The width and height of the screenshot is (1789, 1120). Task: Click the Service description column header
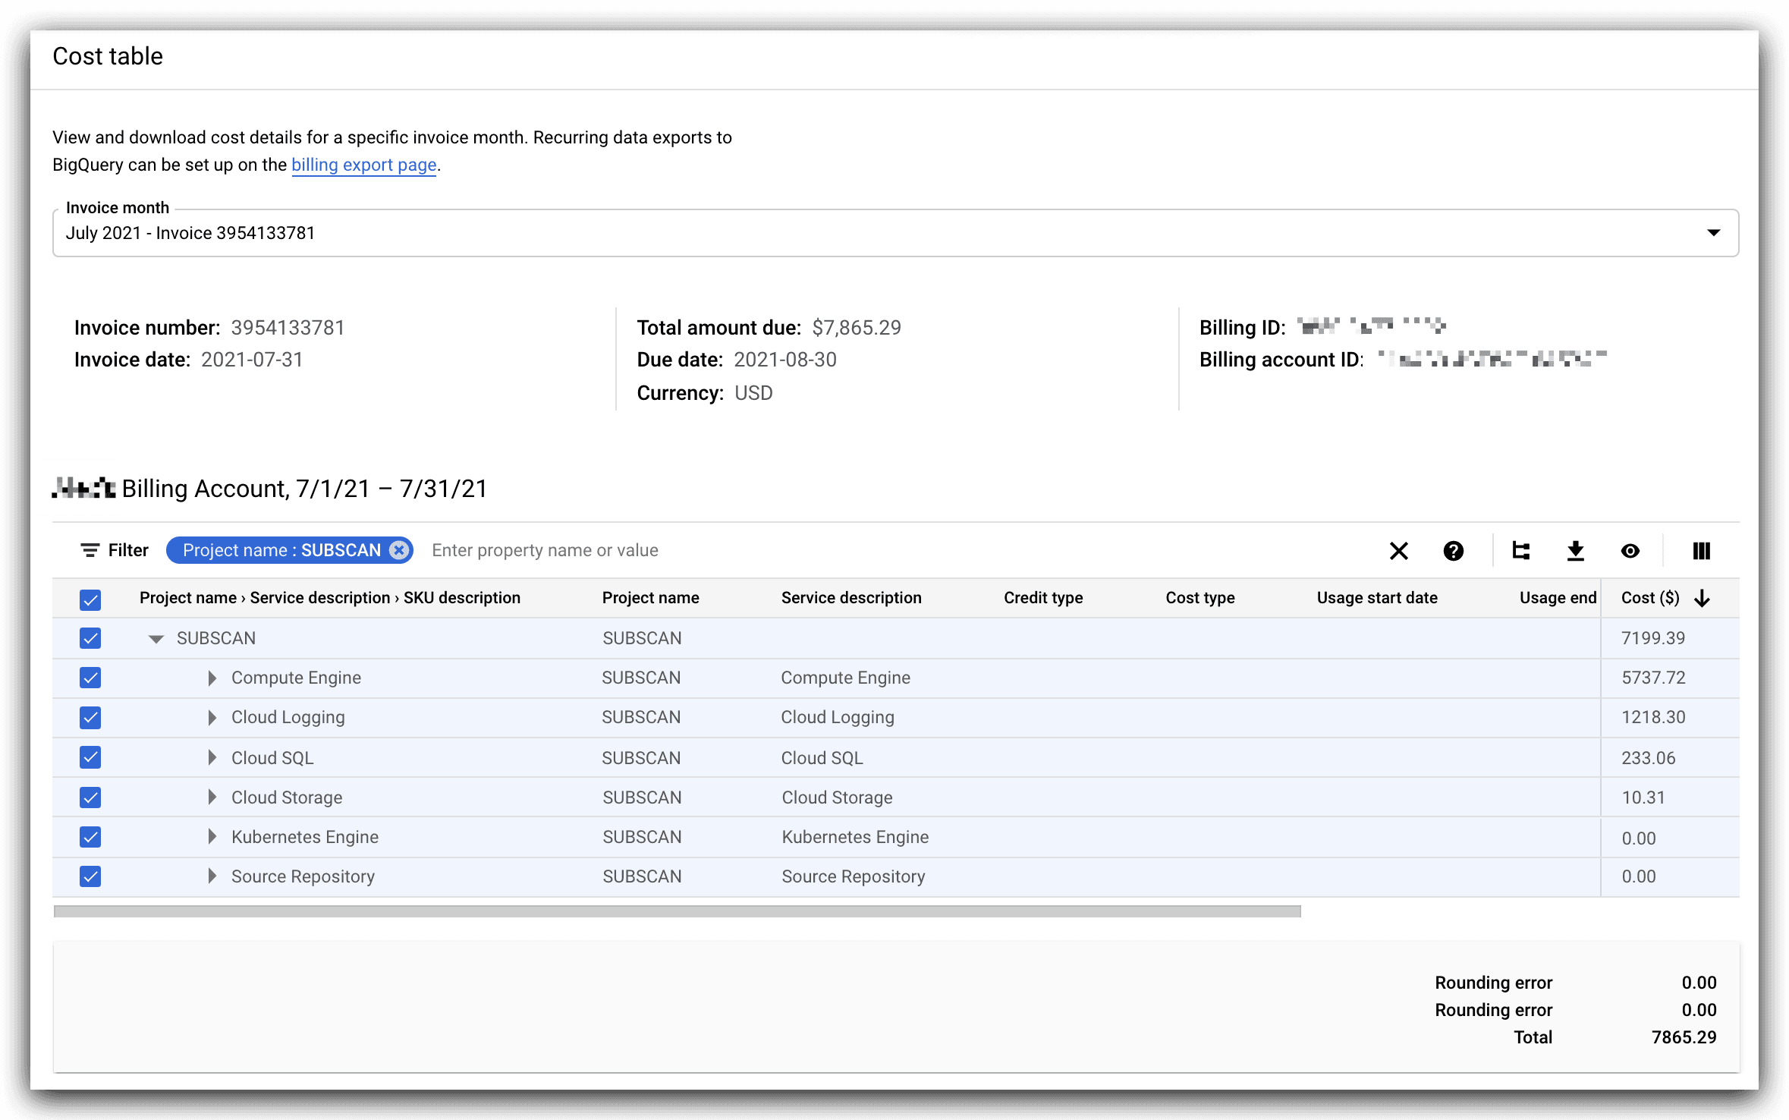(x=850, y=598)
